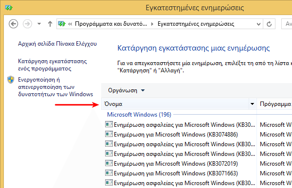This screenshot has height=188, width=292.
Task: Go up one folder level
Action: [x=50, y=24]
